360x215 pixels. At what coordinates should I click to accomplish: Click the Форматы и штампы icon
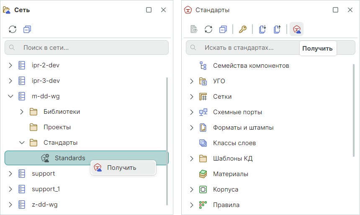point(203,128)
